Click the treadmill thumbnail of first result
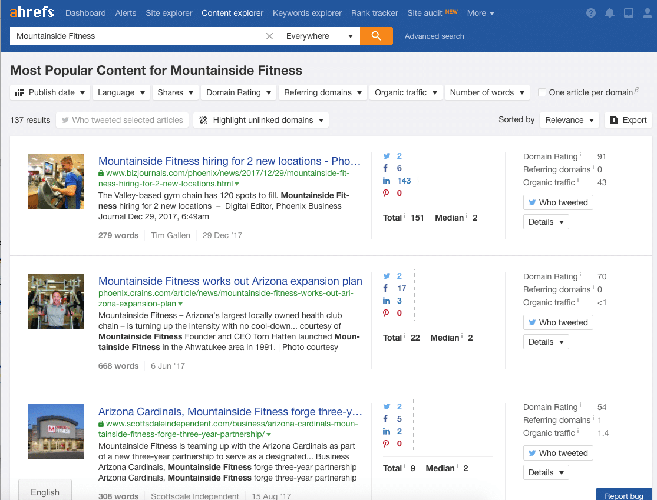 (x=56, y=181)
